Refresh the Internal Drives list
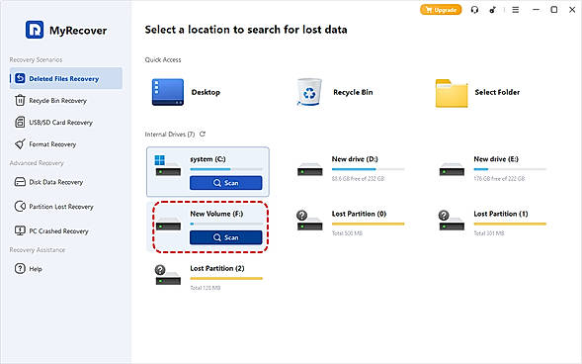Screen dimensions: 582x364 [203, 135]
